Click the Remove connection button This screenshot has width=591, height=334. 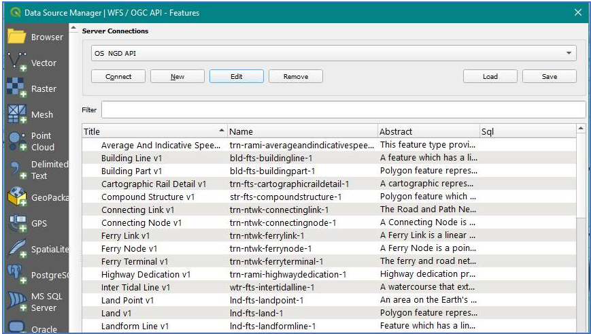[x=295, y=76]
